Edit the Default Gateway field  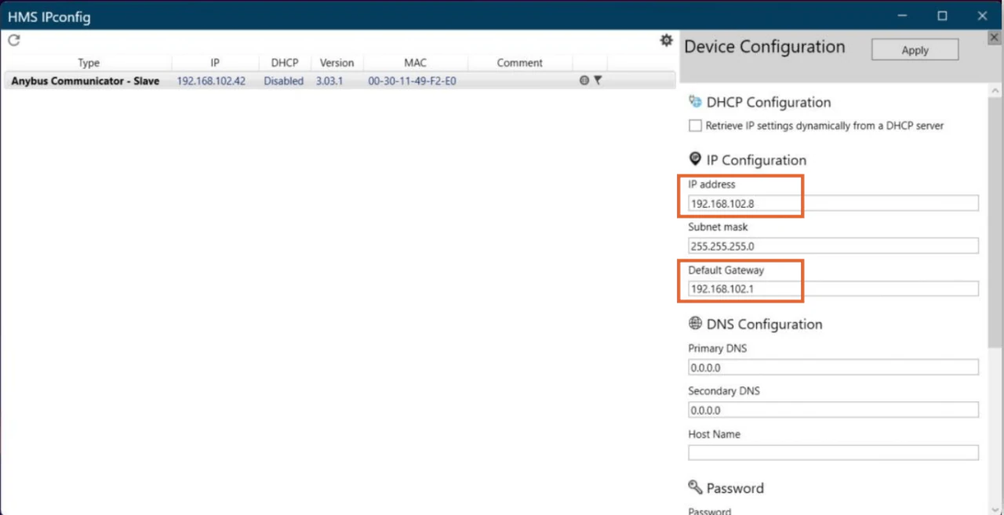833,288
